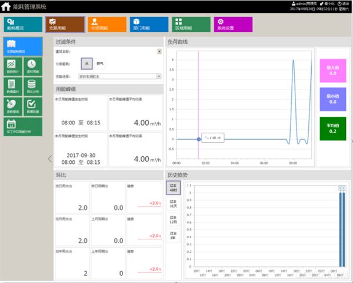Click the peak spike on the load curve
Viewport: 353px width, 283px height.
pos(293,61)
